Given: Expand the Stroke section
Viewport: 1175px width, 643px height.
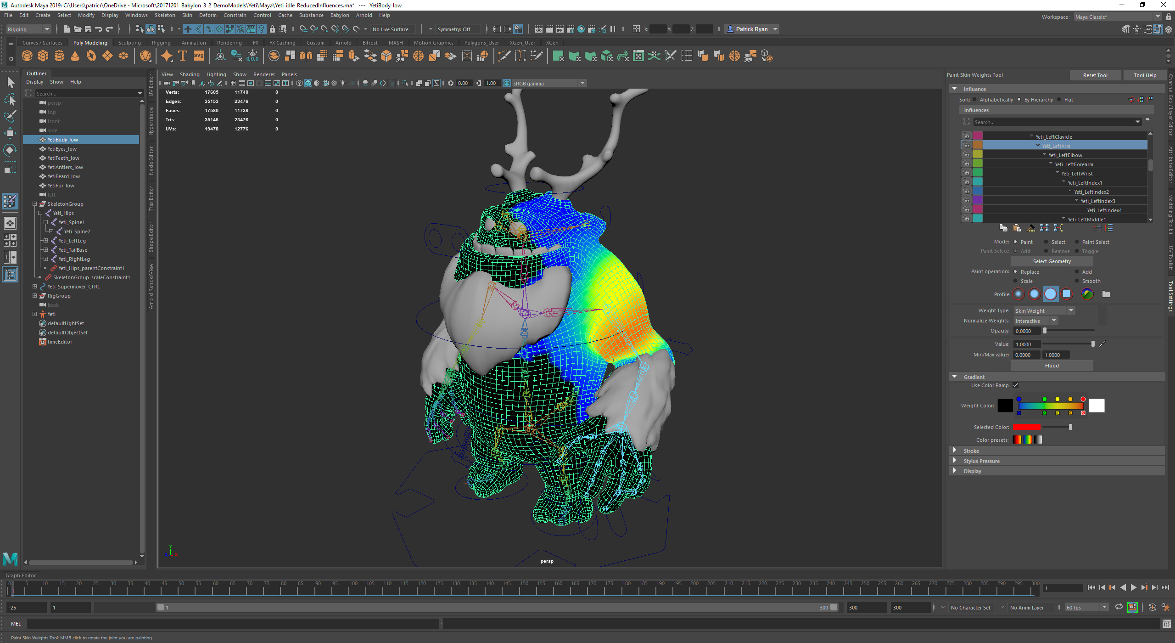Looking at the screenshot, I should (x=971, y=451).
